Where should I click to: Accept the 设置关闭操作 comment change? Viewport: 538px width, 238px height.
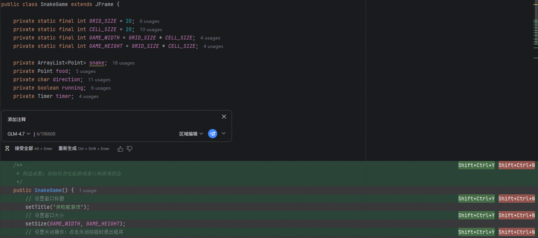(x=476, y=232)
